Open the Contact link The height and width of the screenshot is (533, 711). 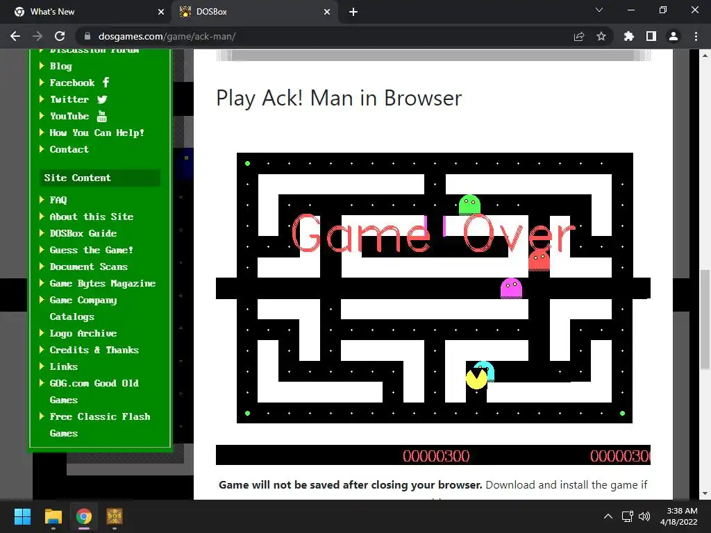click(x=69, y=149)
